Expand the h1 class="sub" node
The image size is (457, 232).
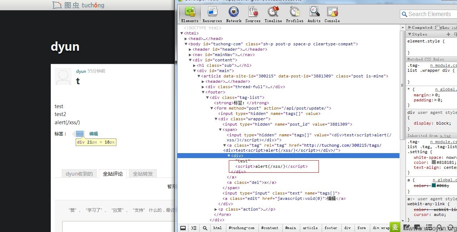point(195,65)
